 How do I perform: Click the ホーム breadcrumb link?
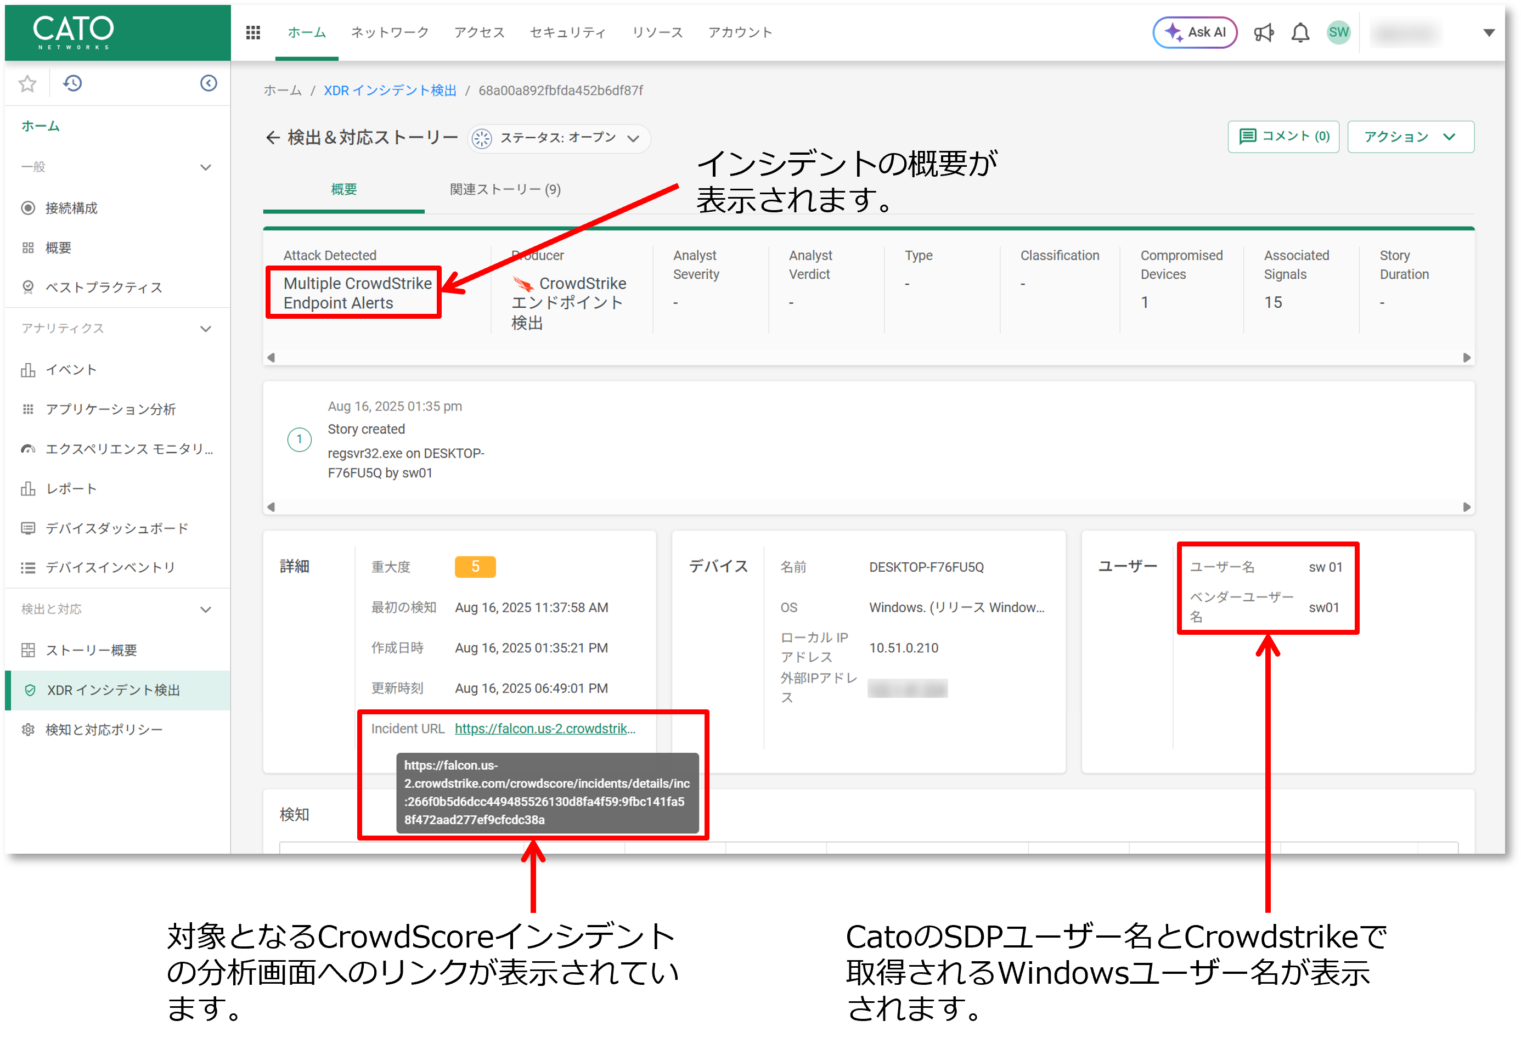pos(283,91)
